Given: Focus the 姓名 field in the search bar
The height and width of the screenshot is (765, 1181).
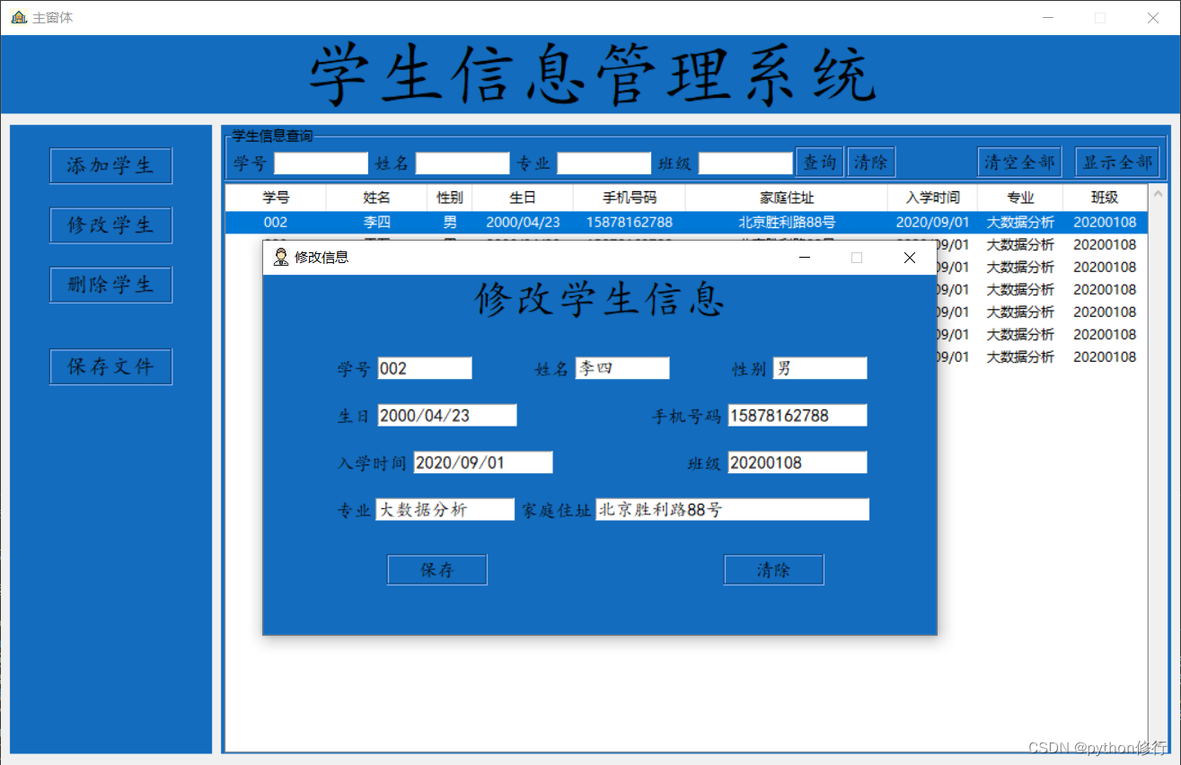Looking at the screenshot, I should coord(463,163).
